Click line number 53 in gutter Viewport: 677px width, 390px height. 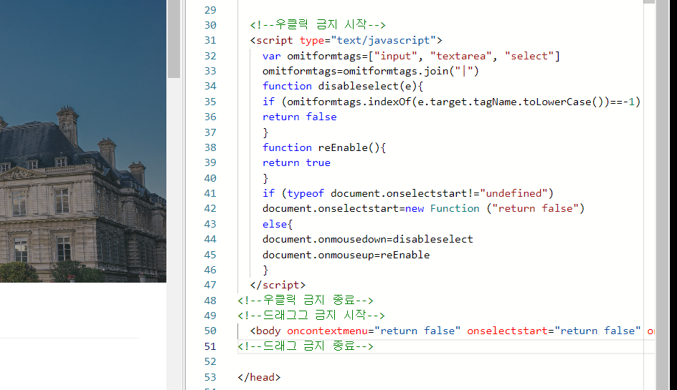210,377
